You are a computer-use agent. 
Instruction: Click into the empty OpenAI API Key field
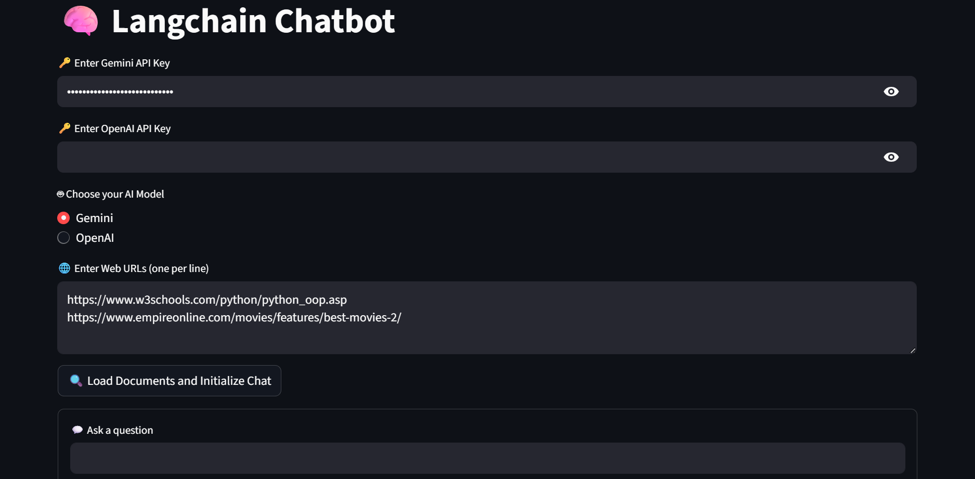pyautogui.click(x=468, y=157)
